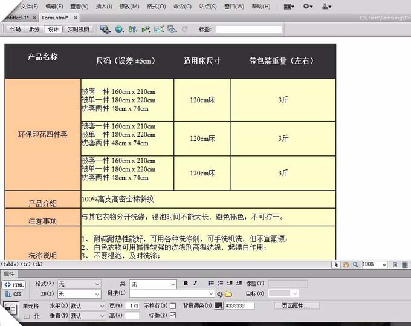
Task: Expand the Class dropdown
Action: coord(152,284)
